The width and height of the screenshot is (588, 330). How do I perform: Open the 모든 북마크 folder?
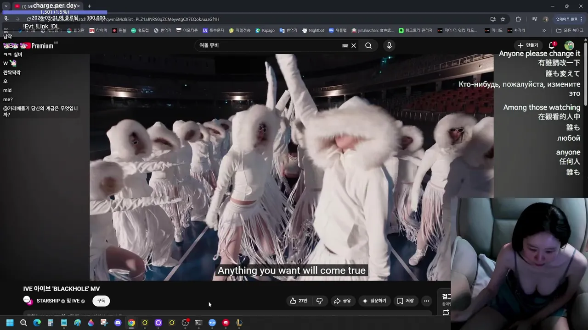pyautogui.click(x=570, y=30)
